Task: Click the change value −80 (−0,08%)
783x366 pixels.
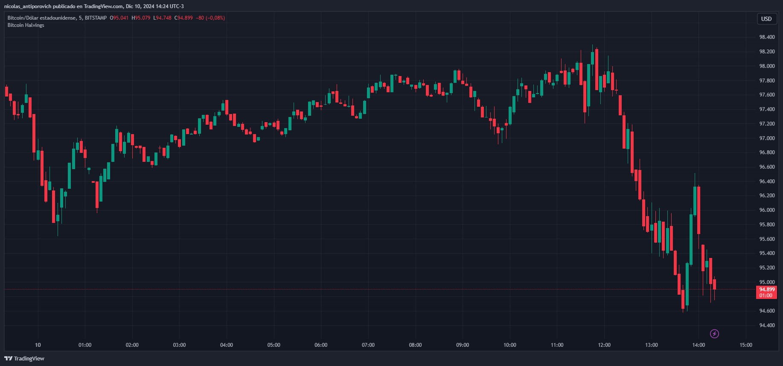Action: 210,18
